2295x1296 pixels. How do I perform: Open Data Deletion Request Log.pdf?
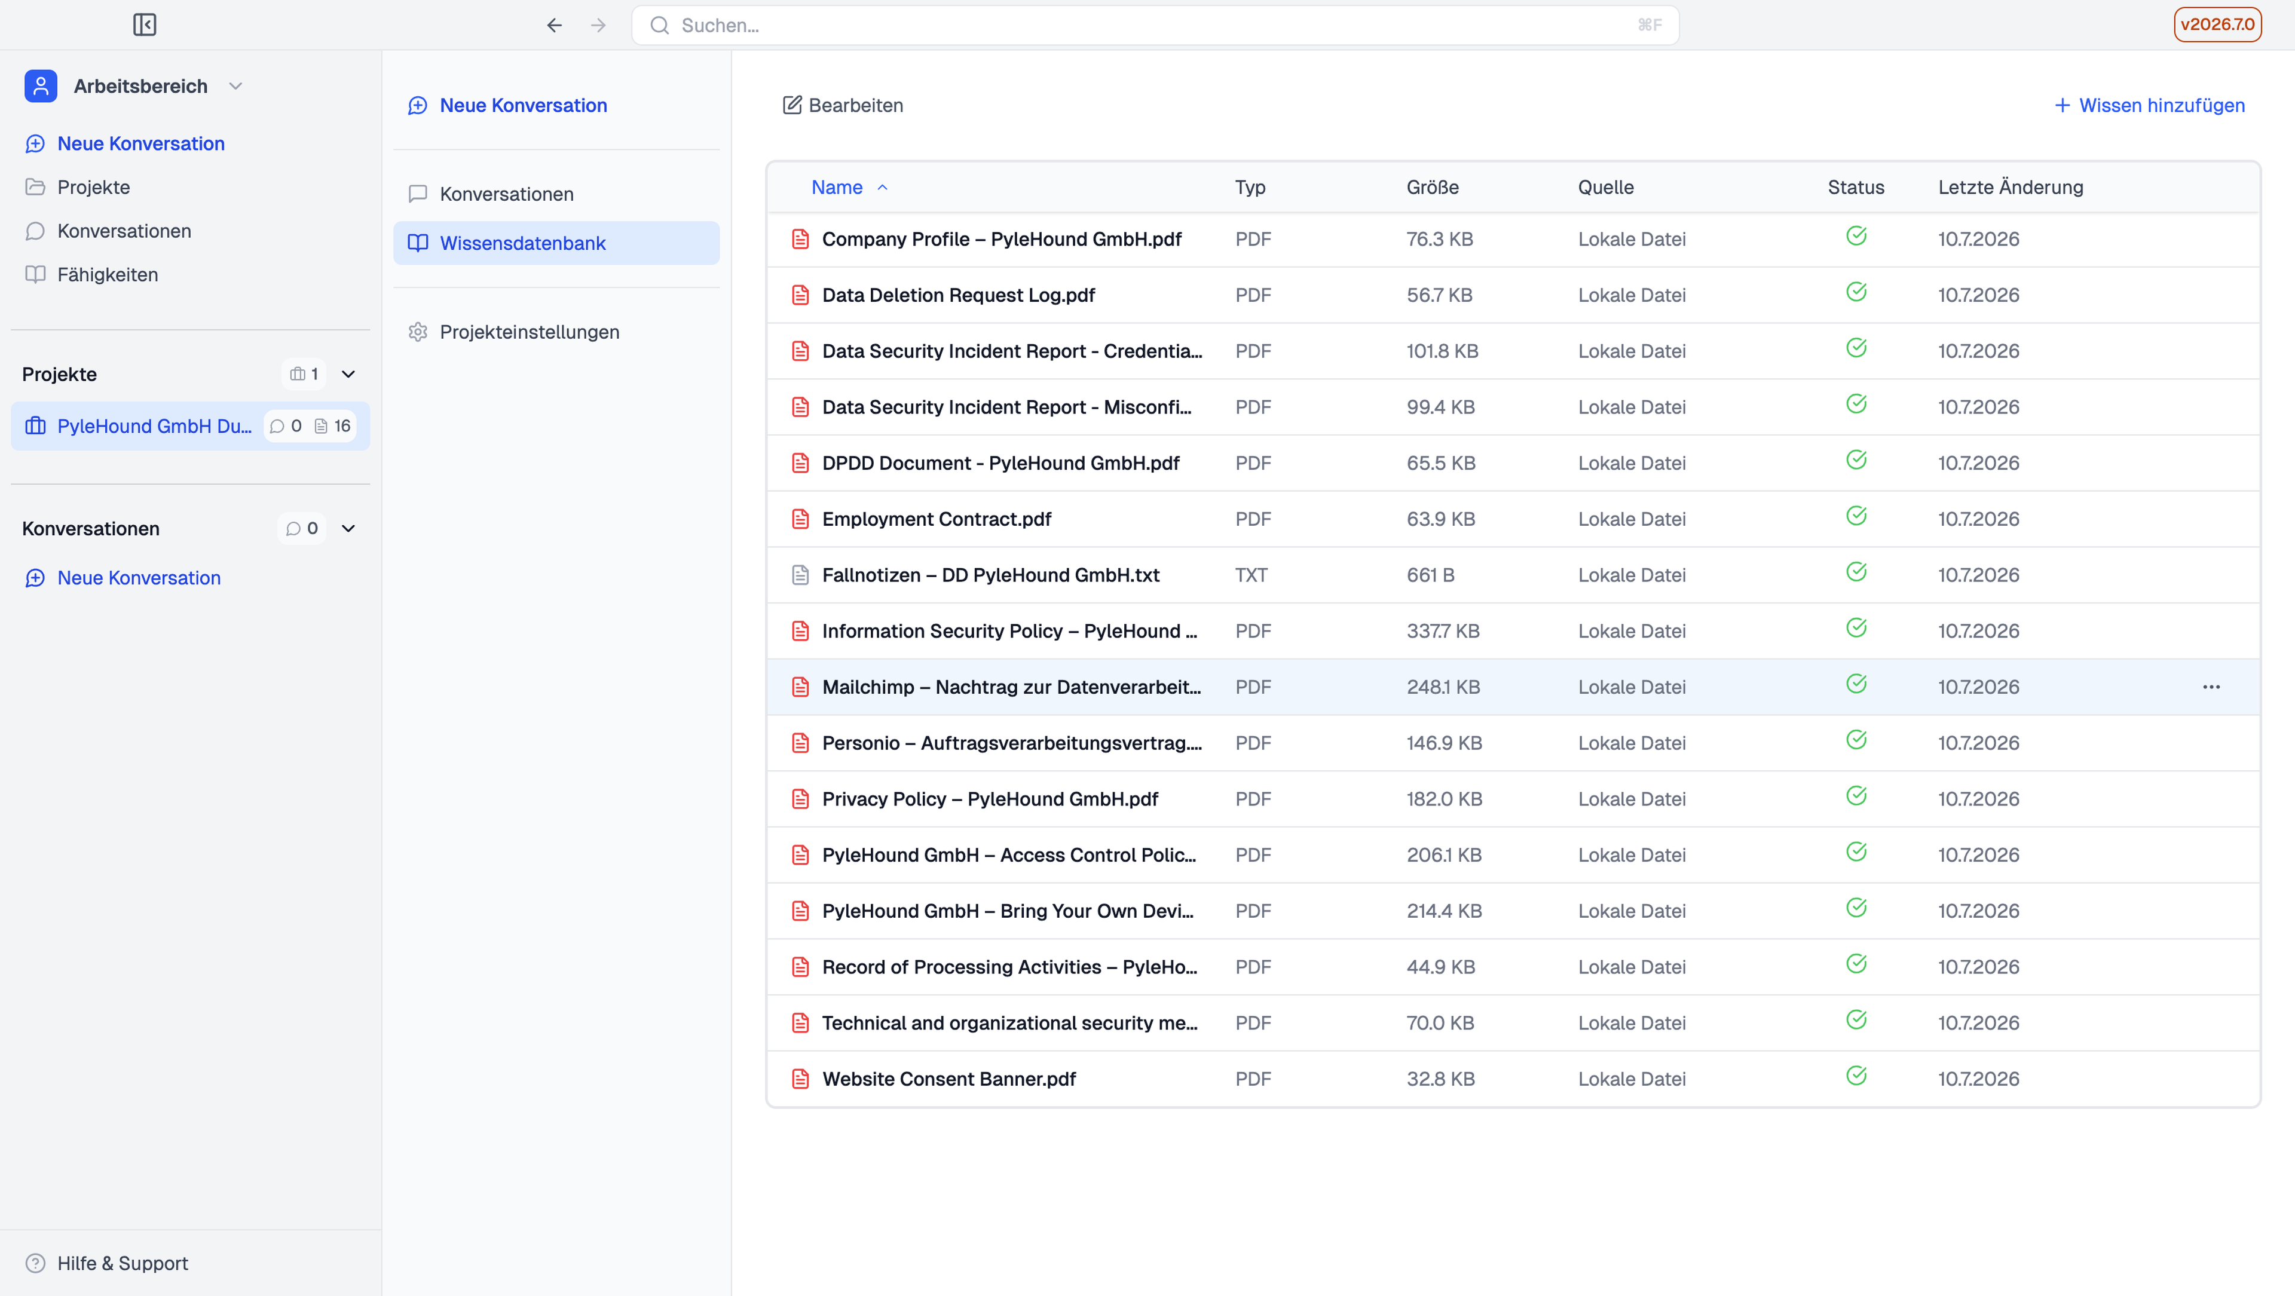tap(959, 295)
